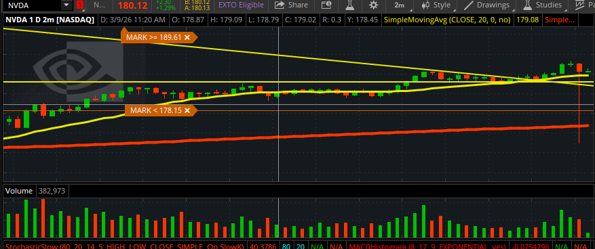Click the O: 178.87 open value
This screenshot has height=249, width=595.
point(189,20)
